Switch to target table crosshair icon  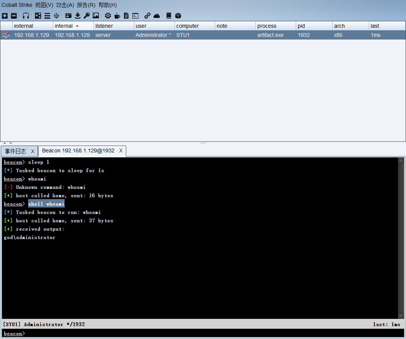[x=56, y=16]
